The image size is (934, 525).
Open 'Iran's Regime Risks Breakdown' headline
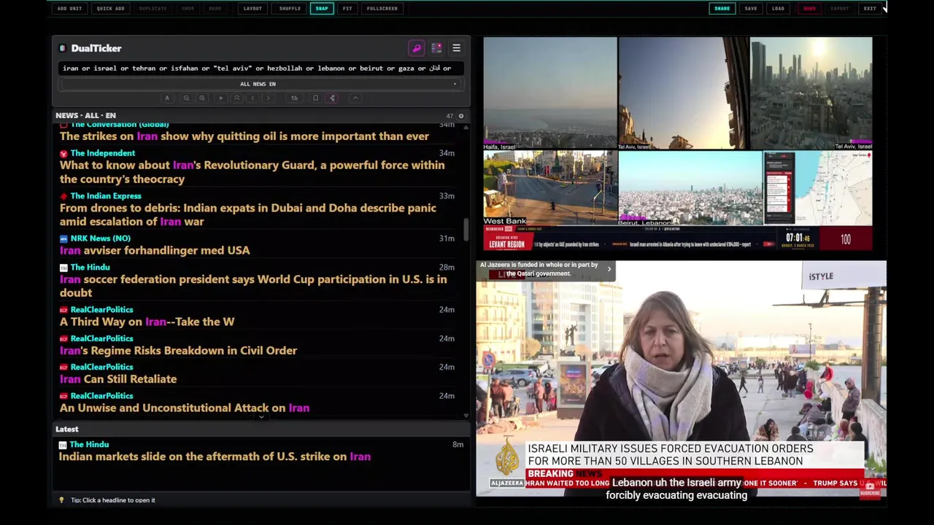(x=178, y=351)
